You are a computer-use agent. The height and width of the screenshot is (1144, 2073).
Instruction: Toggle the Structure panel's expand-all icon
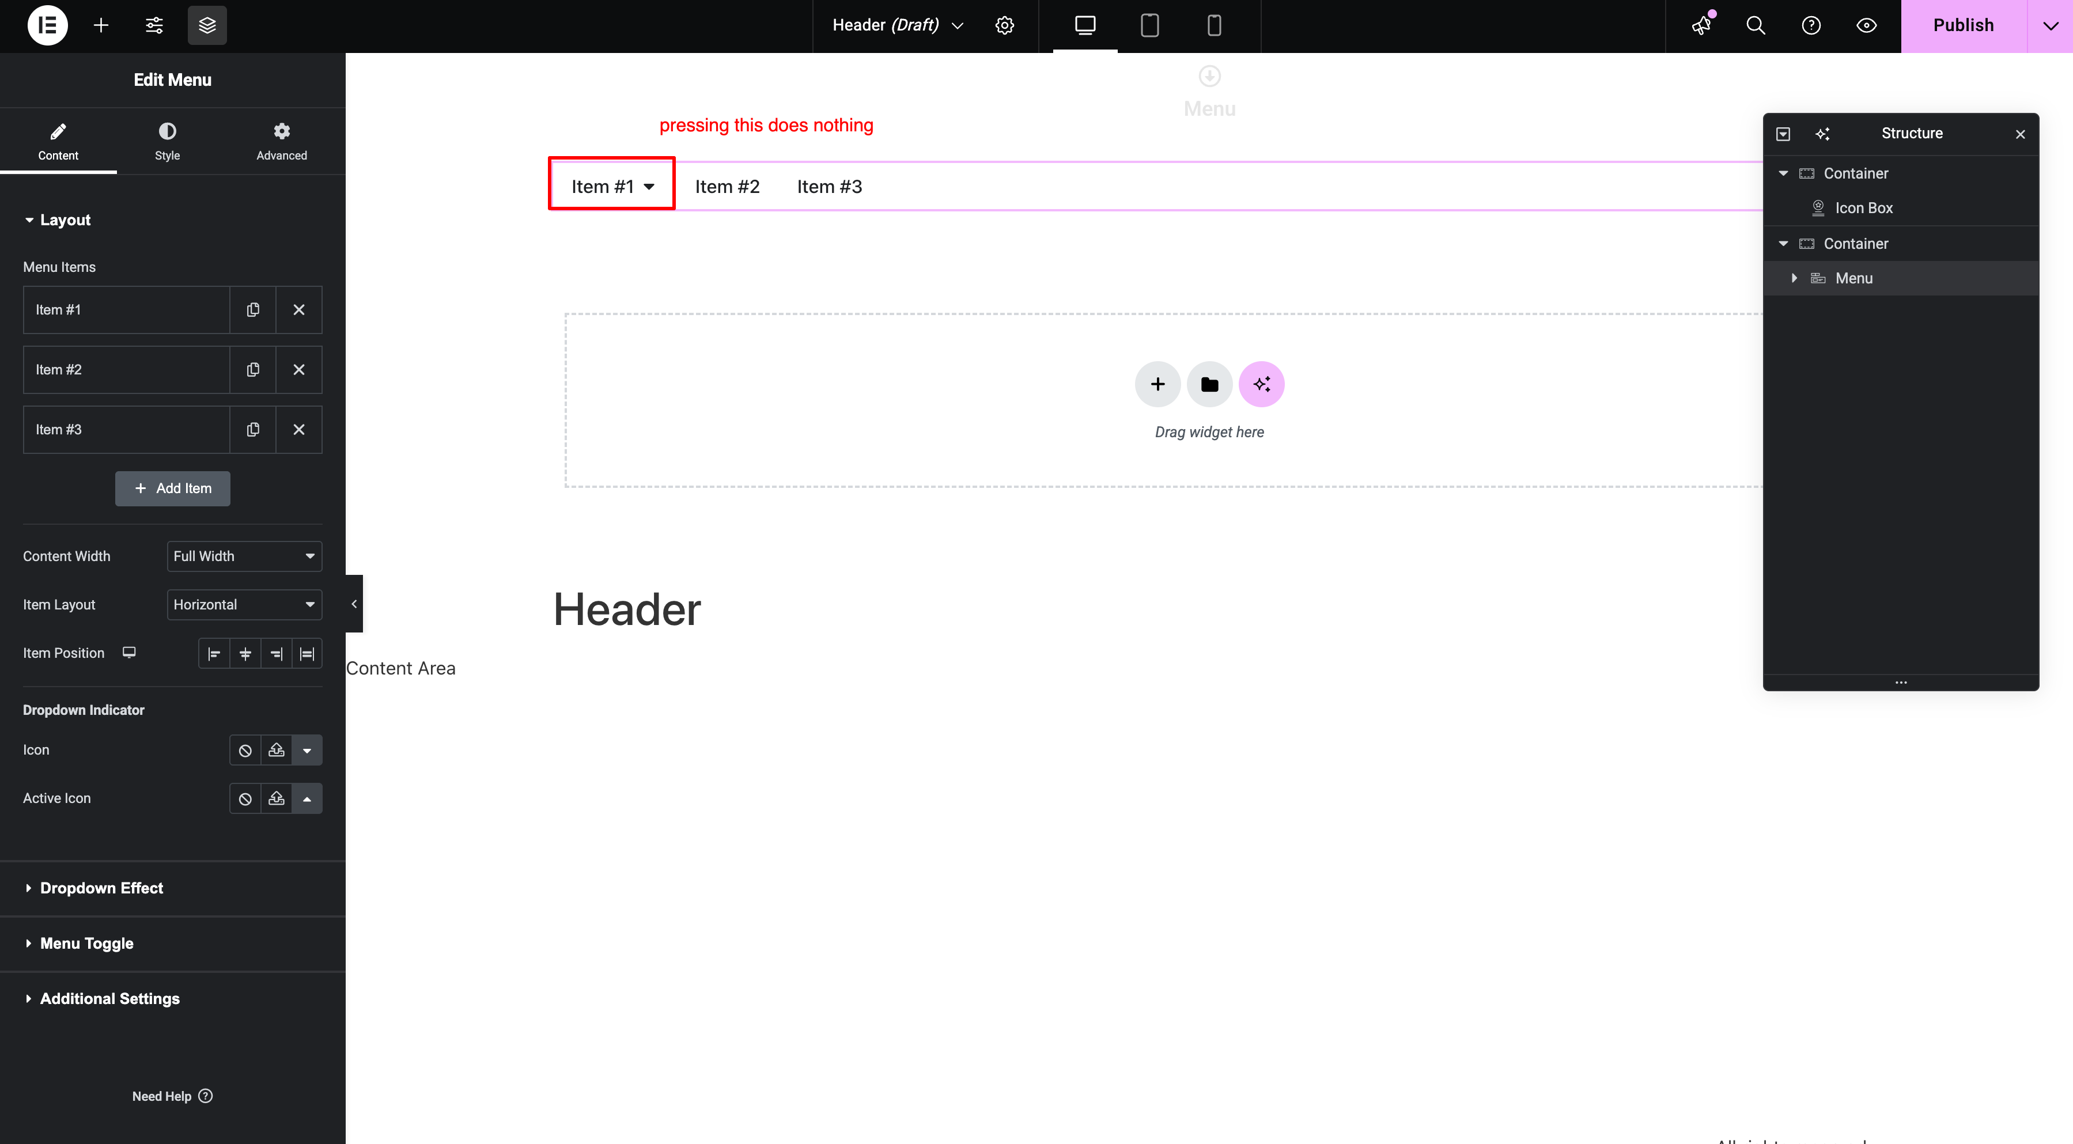point(1783,134)
